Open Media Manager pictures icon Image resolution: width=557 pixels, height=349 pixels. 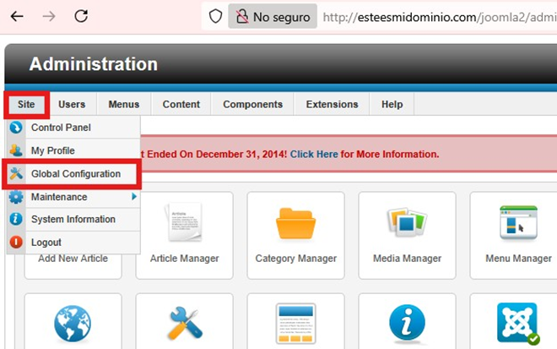click(407, 222)
